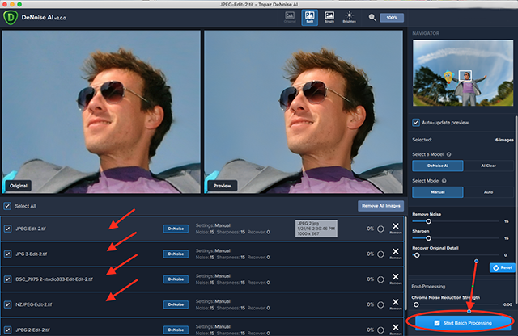Click DeNoise button for NZJPEG-Edit-2.tif
This screenshot has width=518, height=336.
coord(176,304)
